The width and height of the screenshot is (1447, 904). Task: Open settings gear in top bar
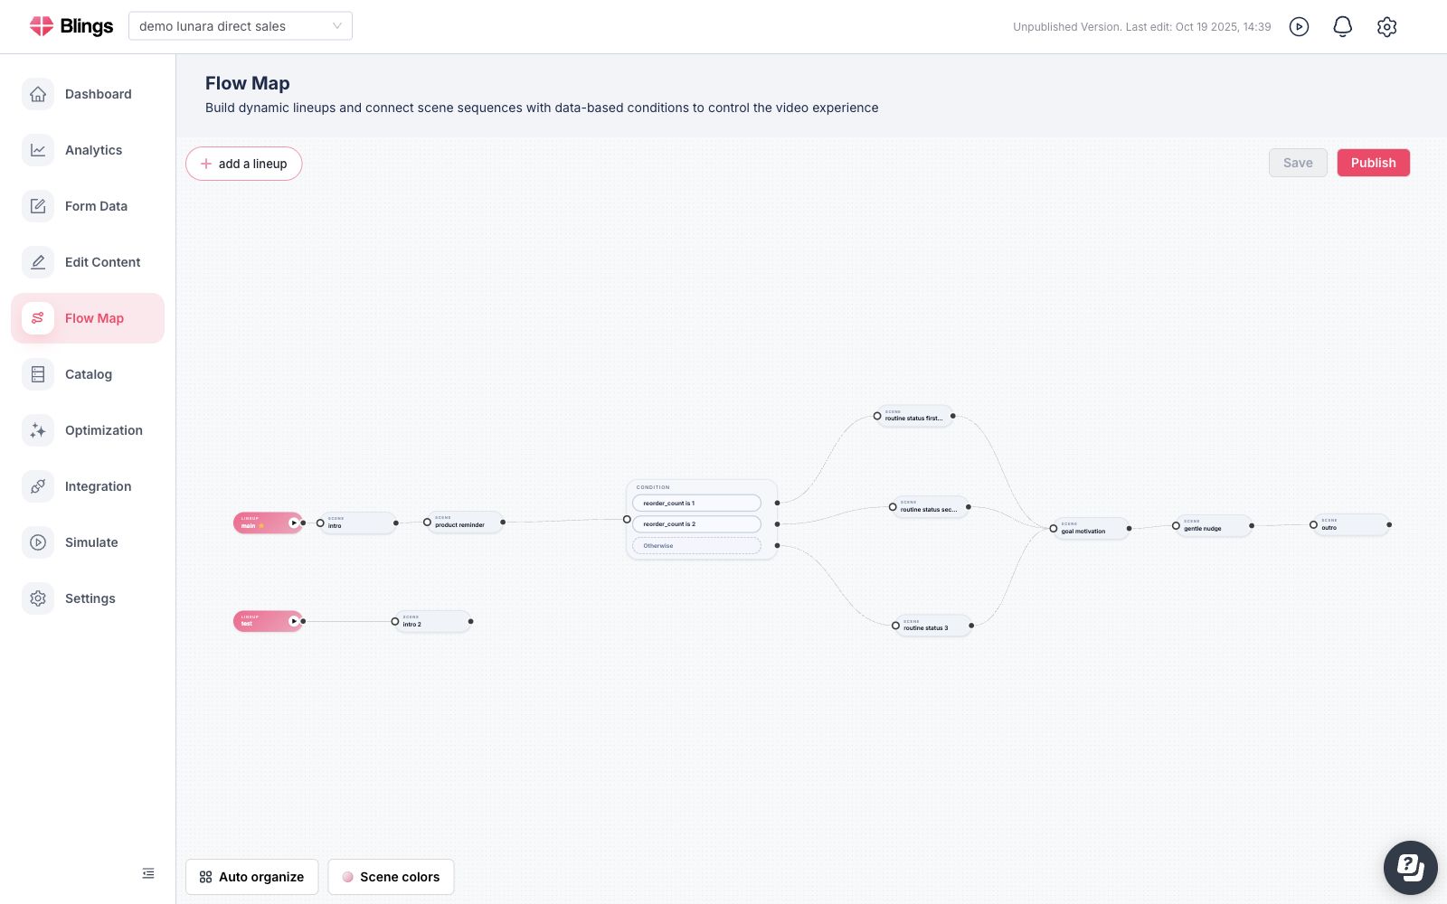click(x=1386, y=27)
